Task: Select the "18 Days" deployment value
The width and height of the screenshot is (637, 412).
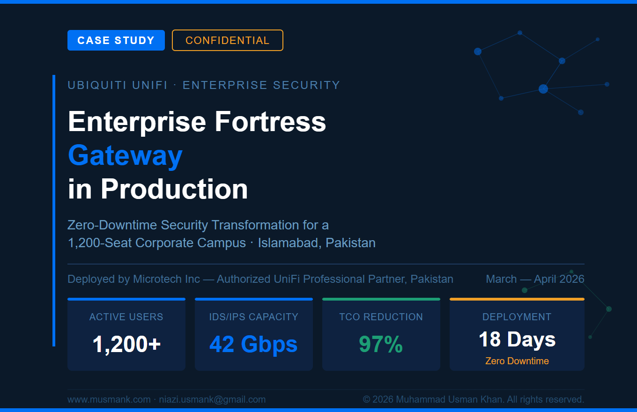Action: pyautogui.click(x=517, y=339)
